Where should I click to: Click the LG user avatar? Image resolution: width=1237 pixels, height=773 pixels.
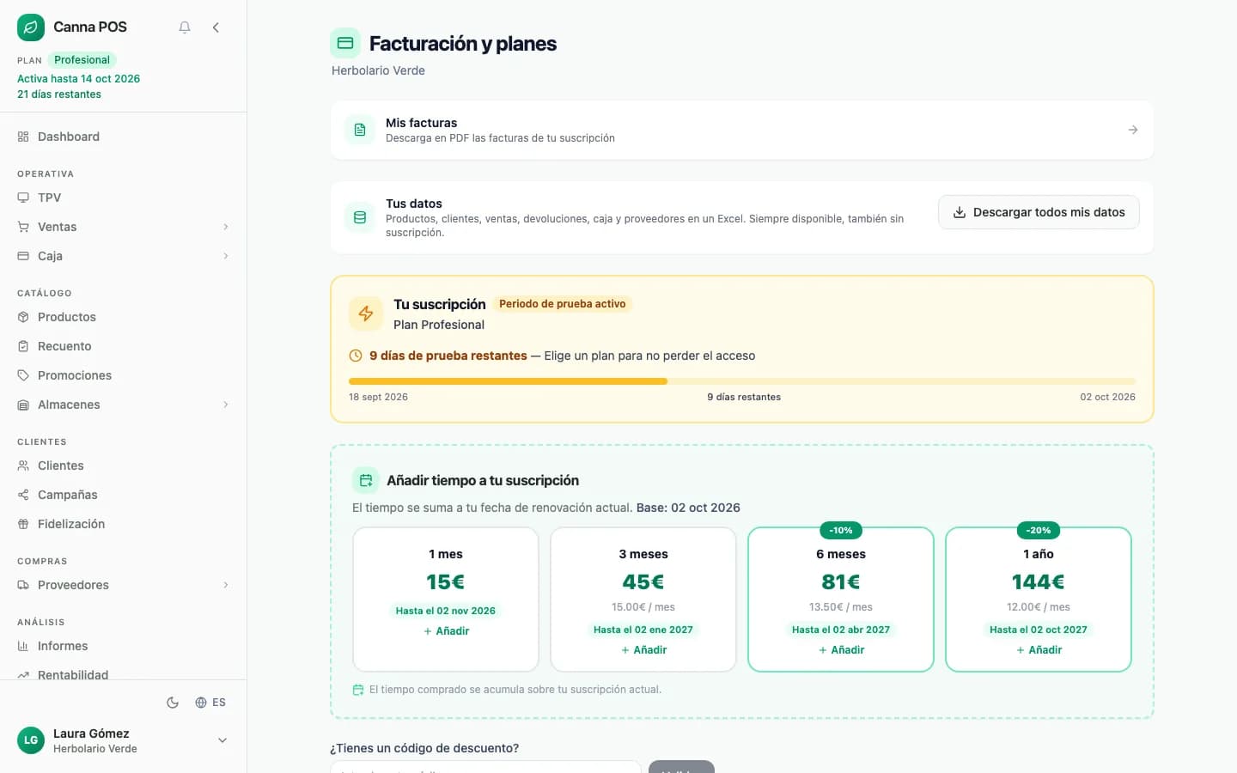(31, 740)
